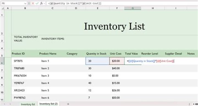198x106 pixels.
Task: Switch to the Inventory list (2) sheet tab
Action: (x=49, y=104)
